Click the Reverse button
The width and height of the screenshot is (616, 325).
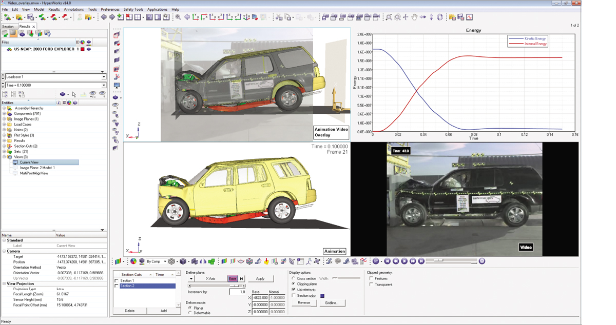(x=304, y=303)
